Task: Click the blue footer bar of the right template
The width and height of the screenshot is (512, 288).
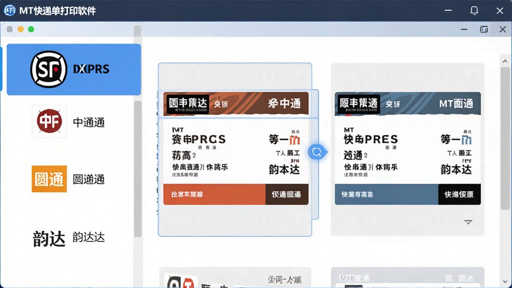Action: point(386,194)
